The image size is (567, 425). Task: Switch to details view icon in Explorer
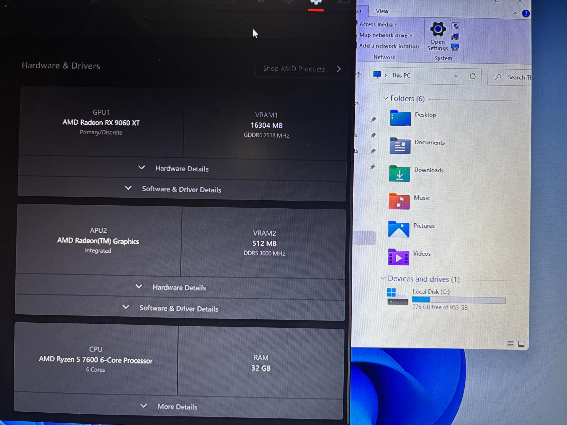[510, 343]
